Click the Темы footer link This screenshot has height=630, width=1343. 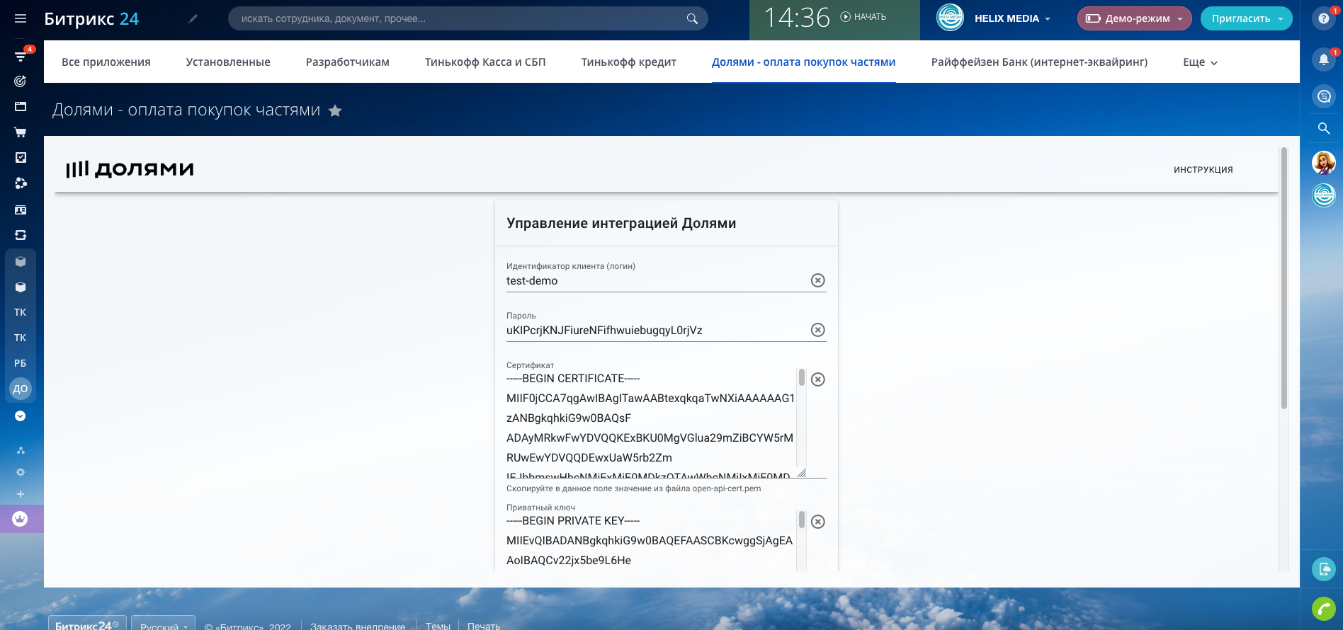438,626
